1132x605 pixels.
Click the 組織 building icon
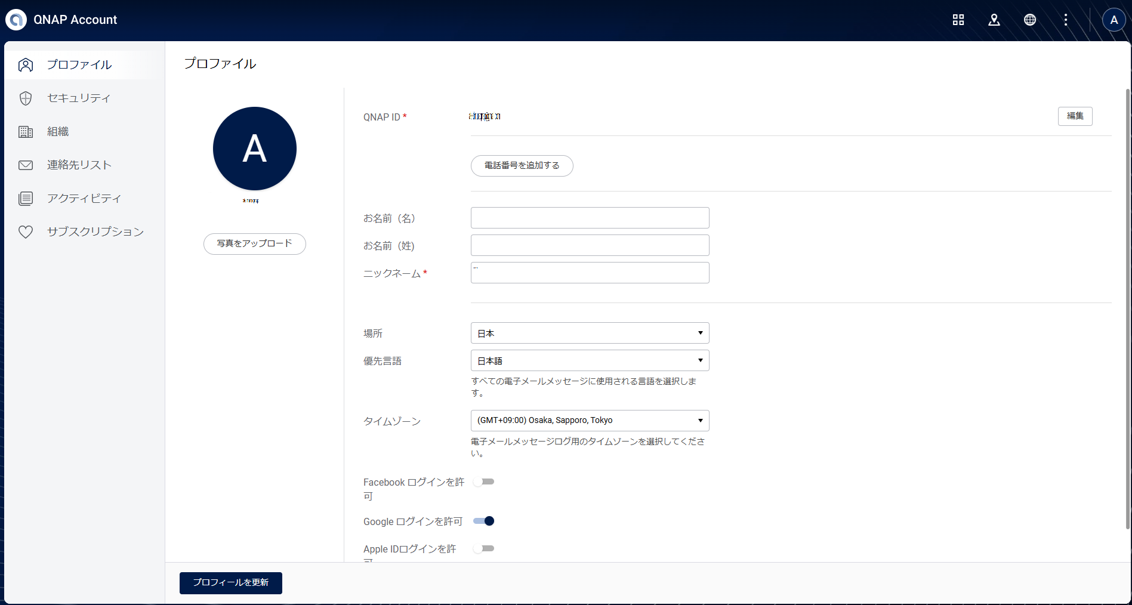[x=26, y=131]
